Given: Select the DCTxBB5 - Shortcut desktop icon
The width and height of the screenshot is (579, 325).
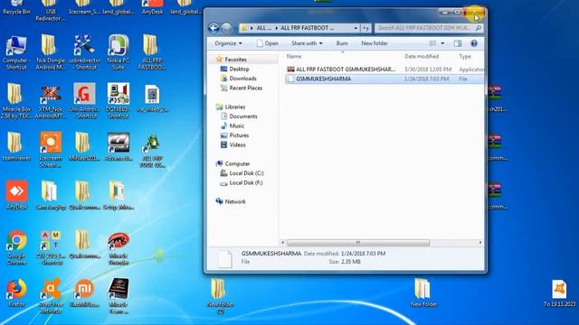Looking at the screenshot, I should pos(119,100).
